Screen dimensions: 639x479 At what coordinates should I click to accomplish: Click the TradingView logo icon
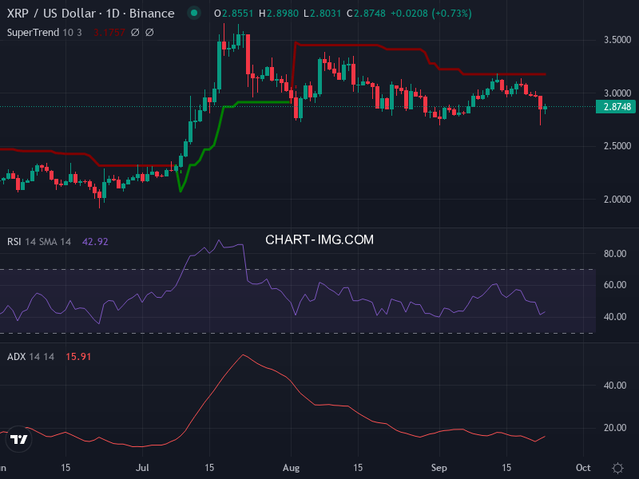(x=19, y=439)
